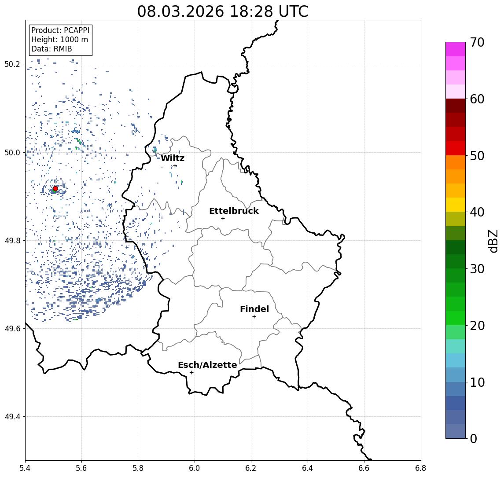
Task: Click the blue colorbar segment at 10
Action: (456, 389)
